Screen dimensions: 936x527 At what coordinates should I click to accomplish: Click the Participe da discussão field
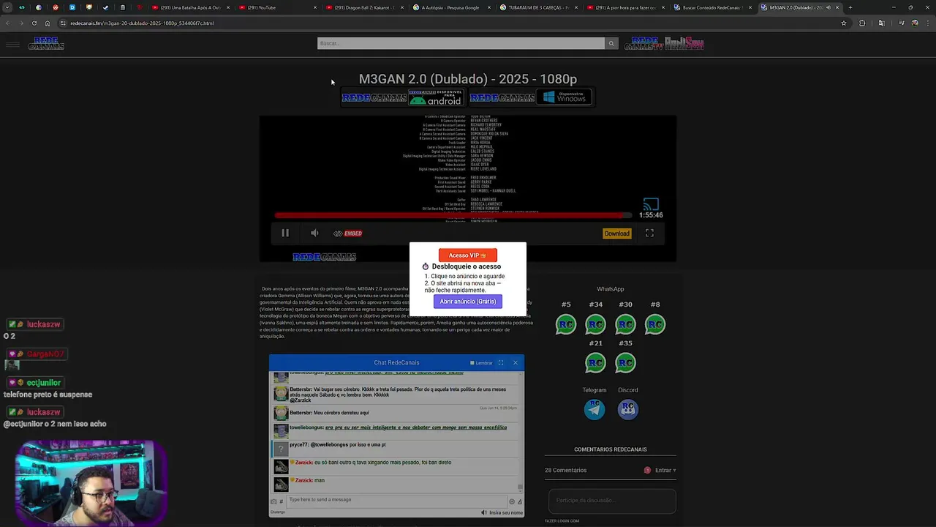[612, 501]
